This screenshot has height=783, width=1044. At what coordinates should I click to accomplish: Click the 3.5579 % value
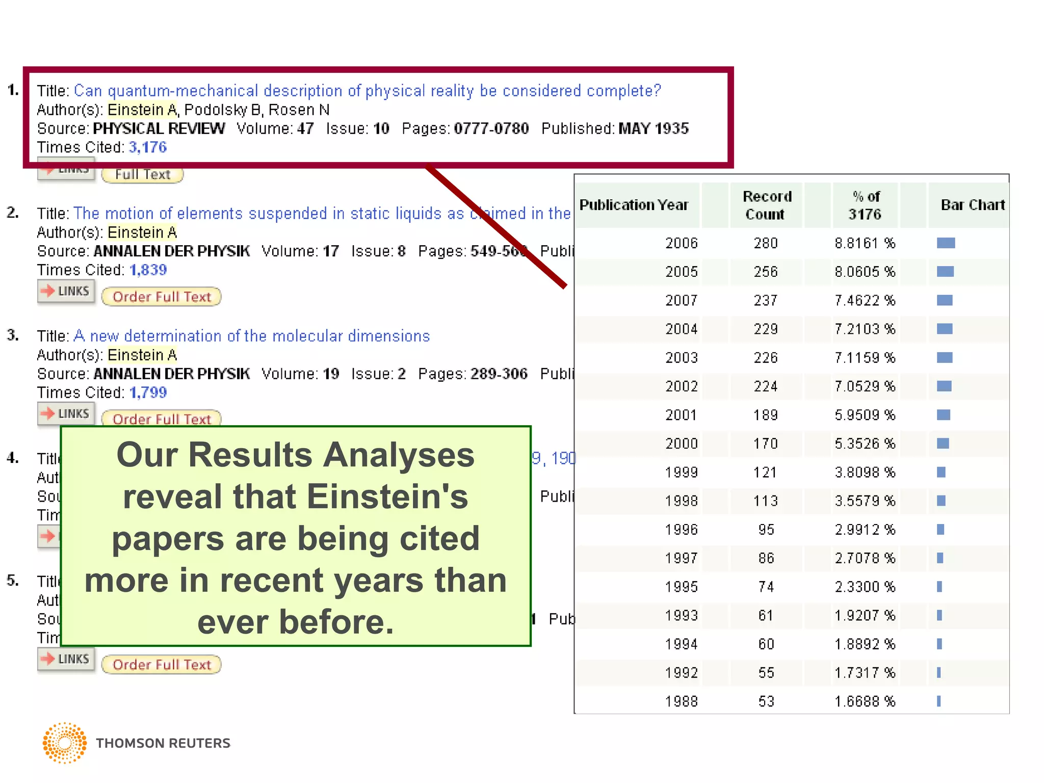tap(865, 501)
